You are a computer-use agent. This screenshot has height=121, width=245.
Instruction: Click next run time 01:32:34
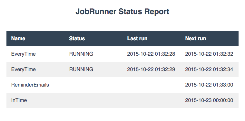coord(209,70)
